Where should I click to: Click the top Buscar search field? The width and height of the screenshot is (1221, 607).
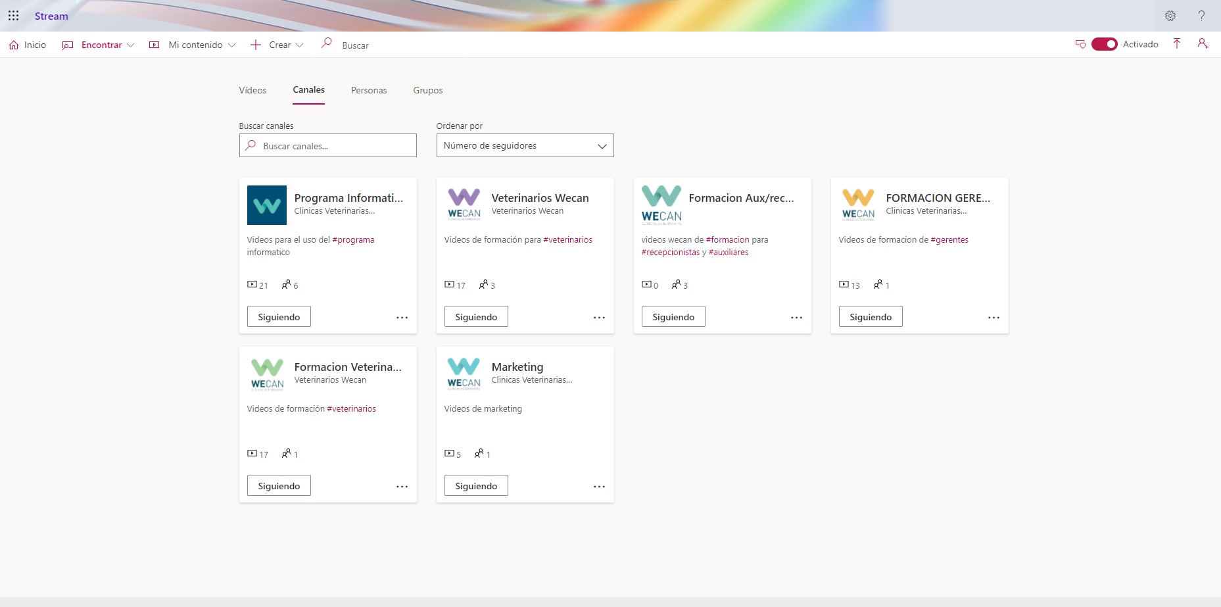pos(355,45)
